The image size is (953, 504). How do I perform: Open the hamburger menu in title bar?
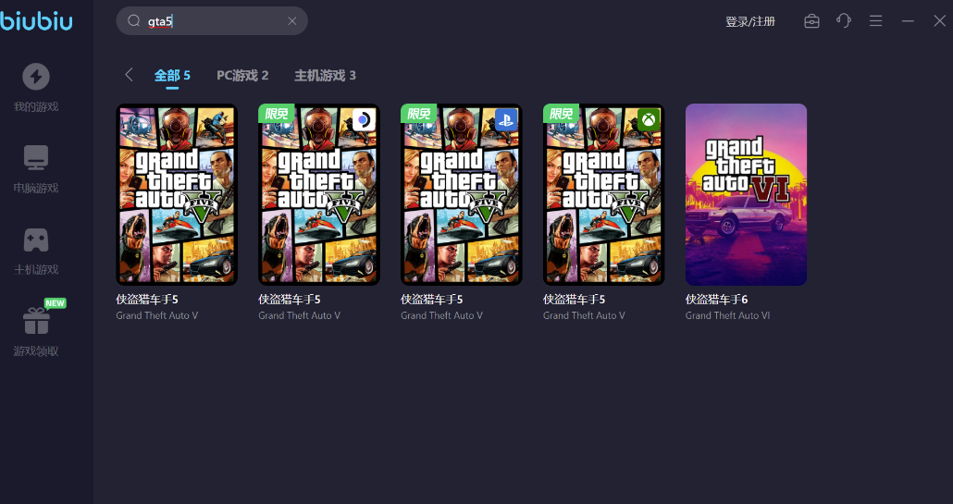pyautogui.click(x=875, y=21)
